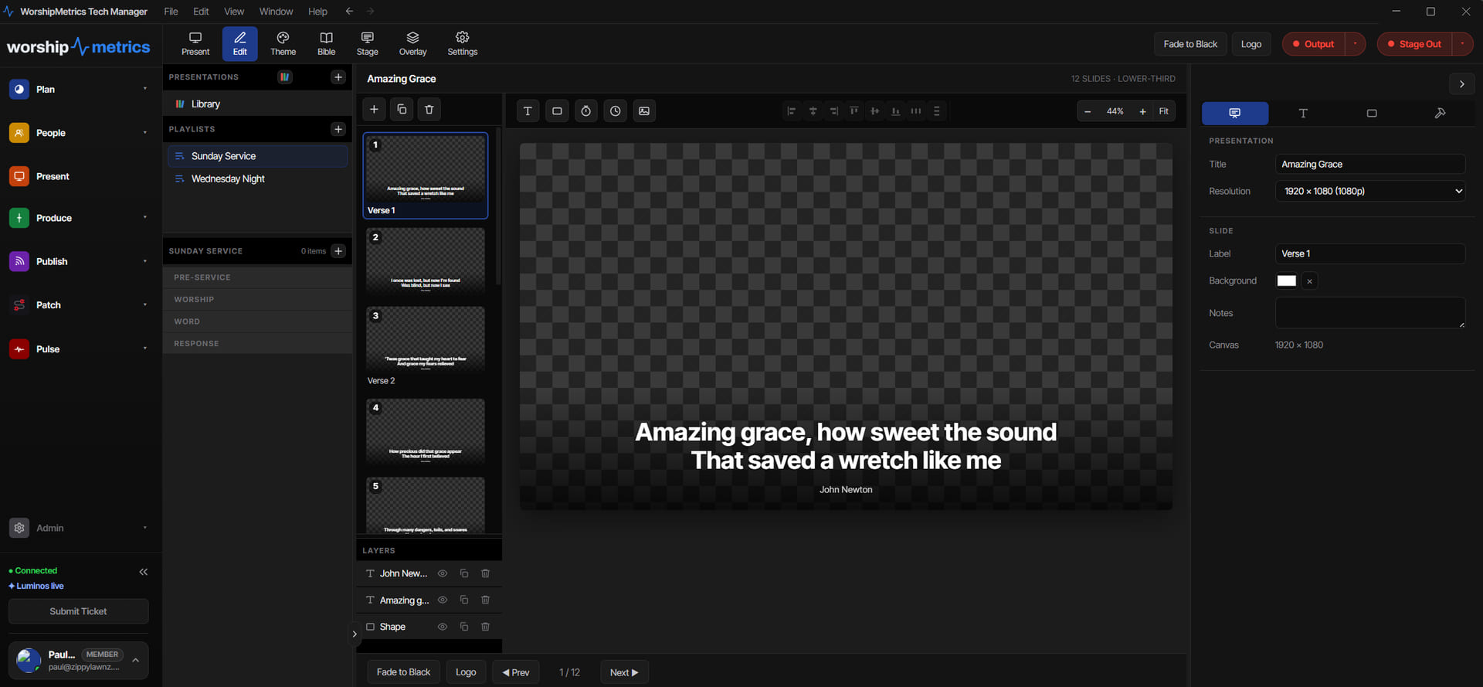Image resolution: width=1483 pixels, height=687 pixels.
Task: Toggle the Stage Out button
Action: 1415,44
